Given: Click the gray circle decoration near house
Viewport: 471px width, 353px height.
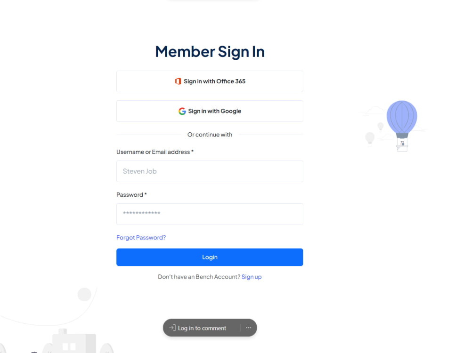Looking at the screenshot, I should [x=84, y=294].
